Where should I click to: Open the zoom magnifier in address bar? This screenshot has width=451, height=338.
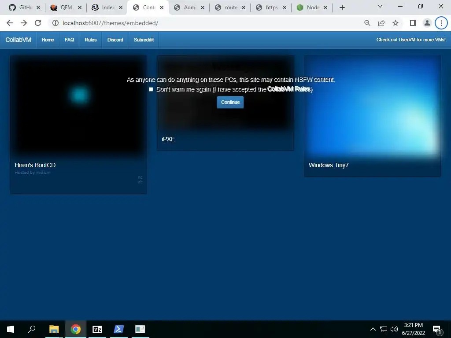tap(367, 23)
